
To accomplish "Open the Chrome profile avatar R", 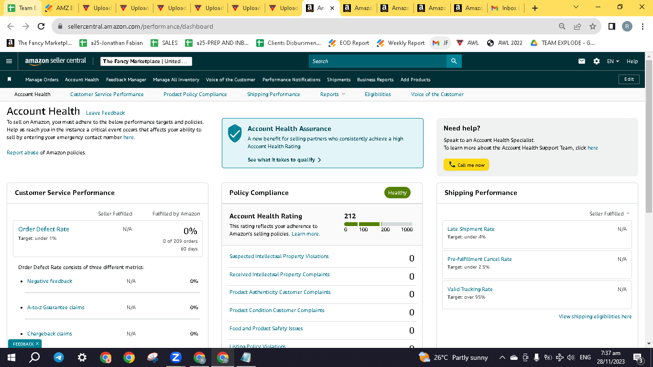I will click(x=627, y=26).
